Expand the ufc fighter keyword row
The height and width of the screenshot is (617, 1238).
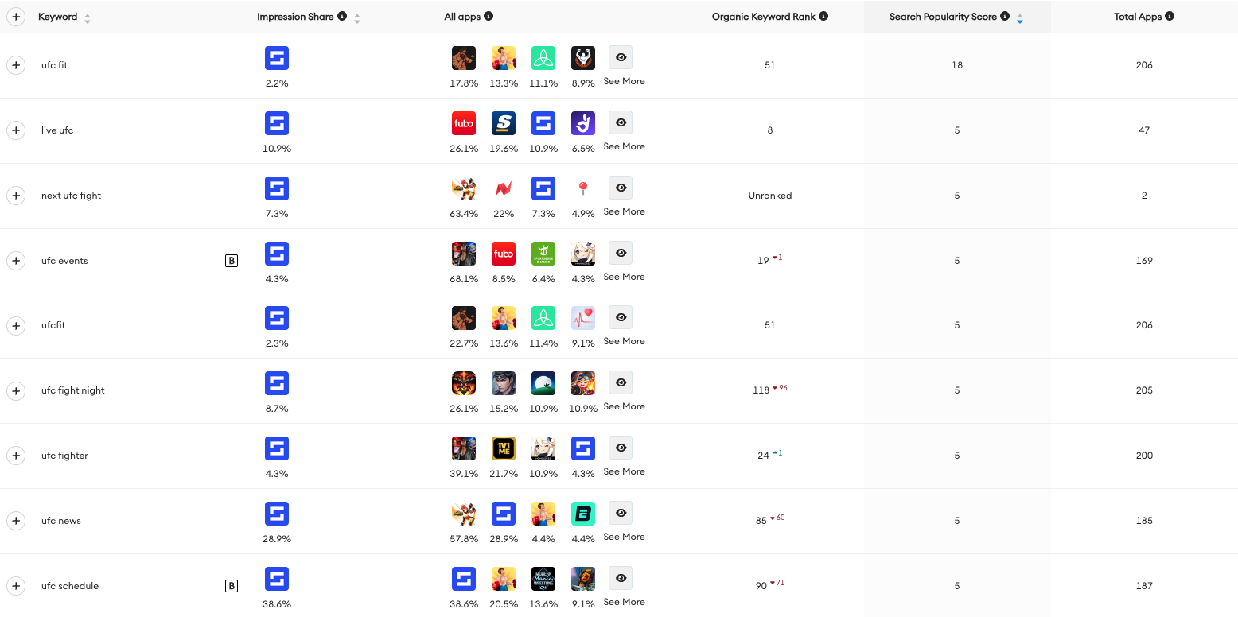pyautogui.click(x=16, y=456)
